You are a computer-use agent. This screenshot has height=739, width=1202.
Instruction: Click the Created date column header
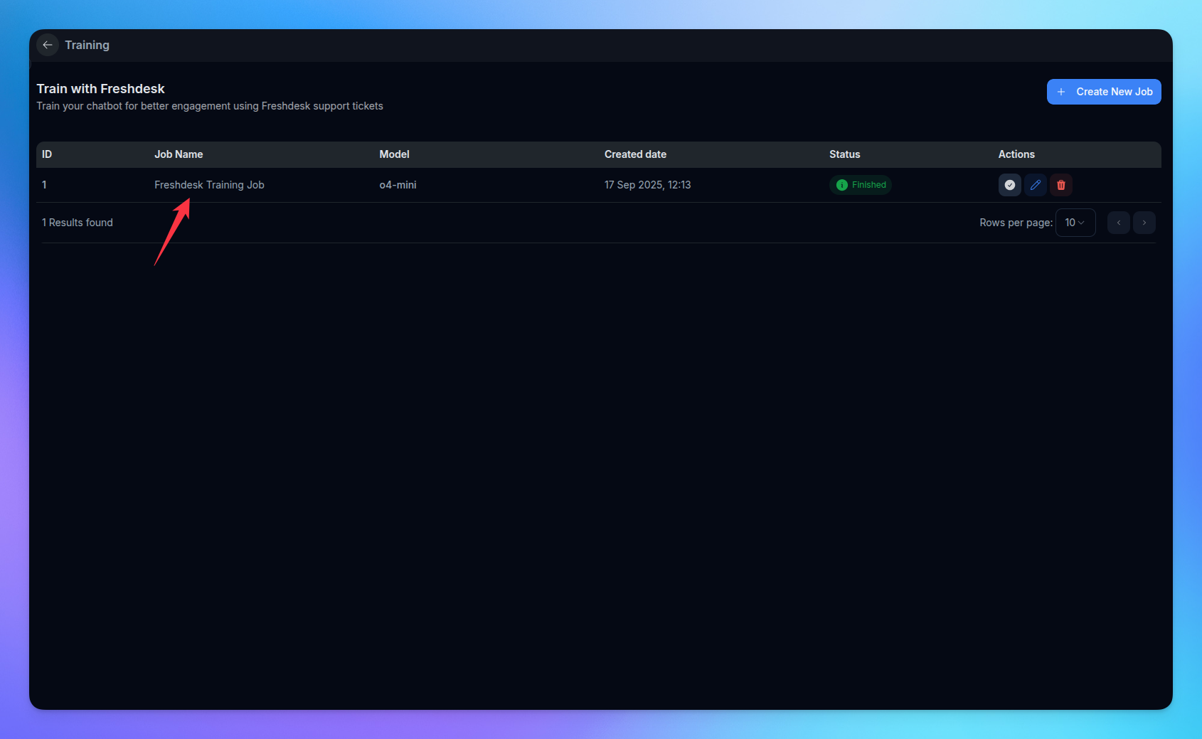(x=635, y=154)
